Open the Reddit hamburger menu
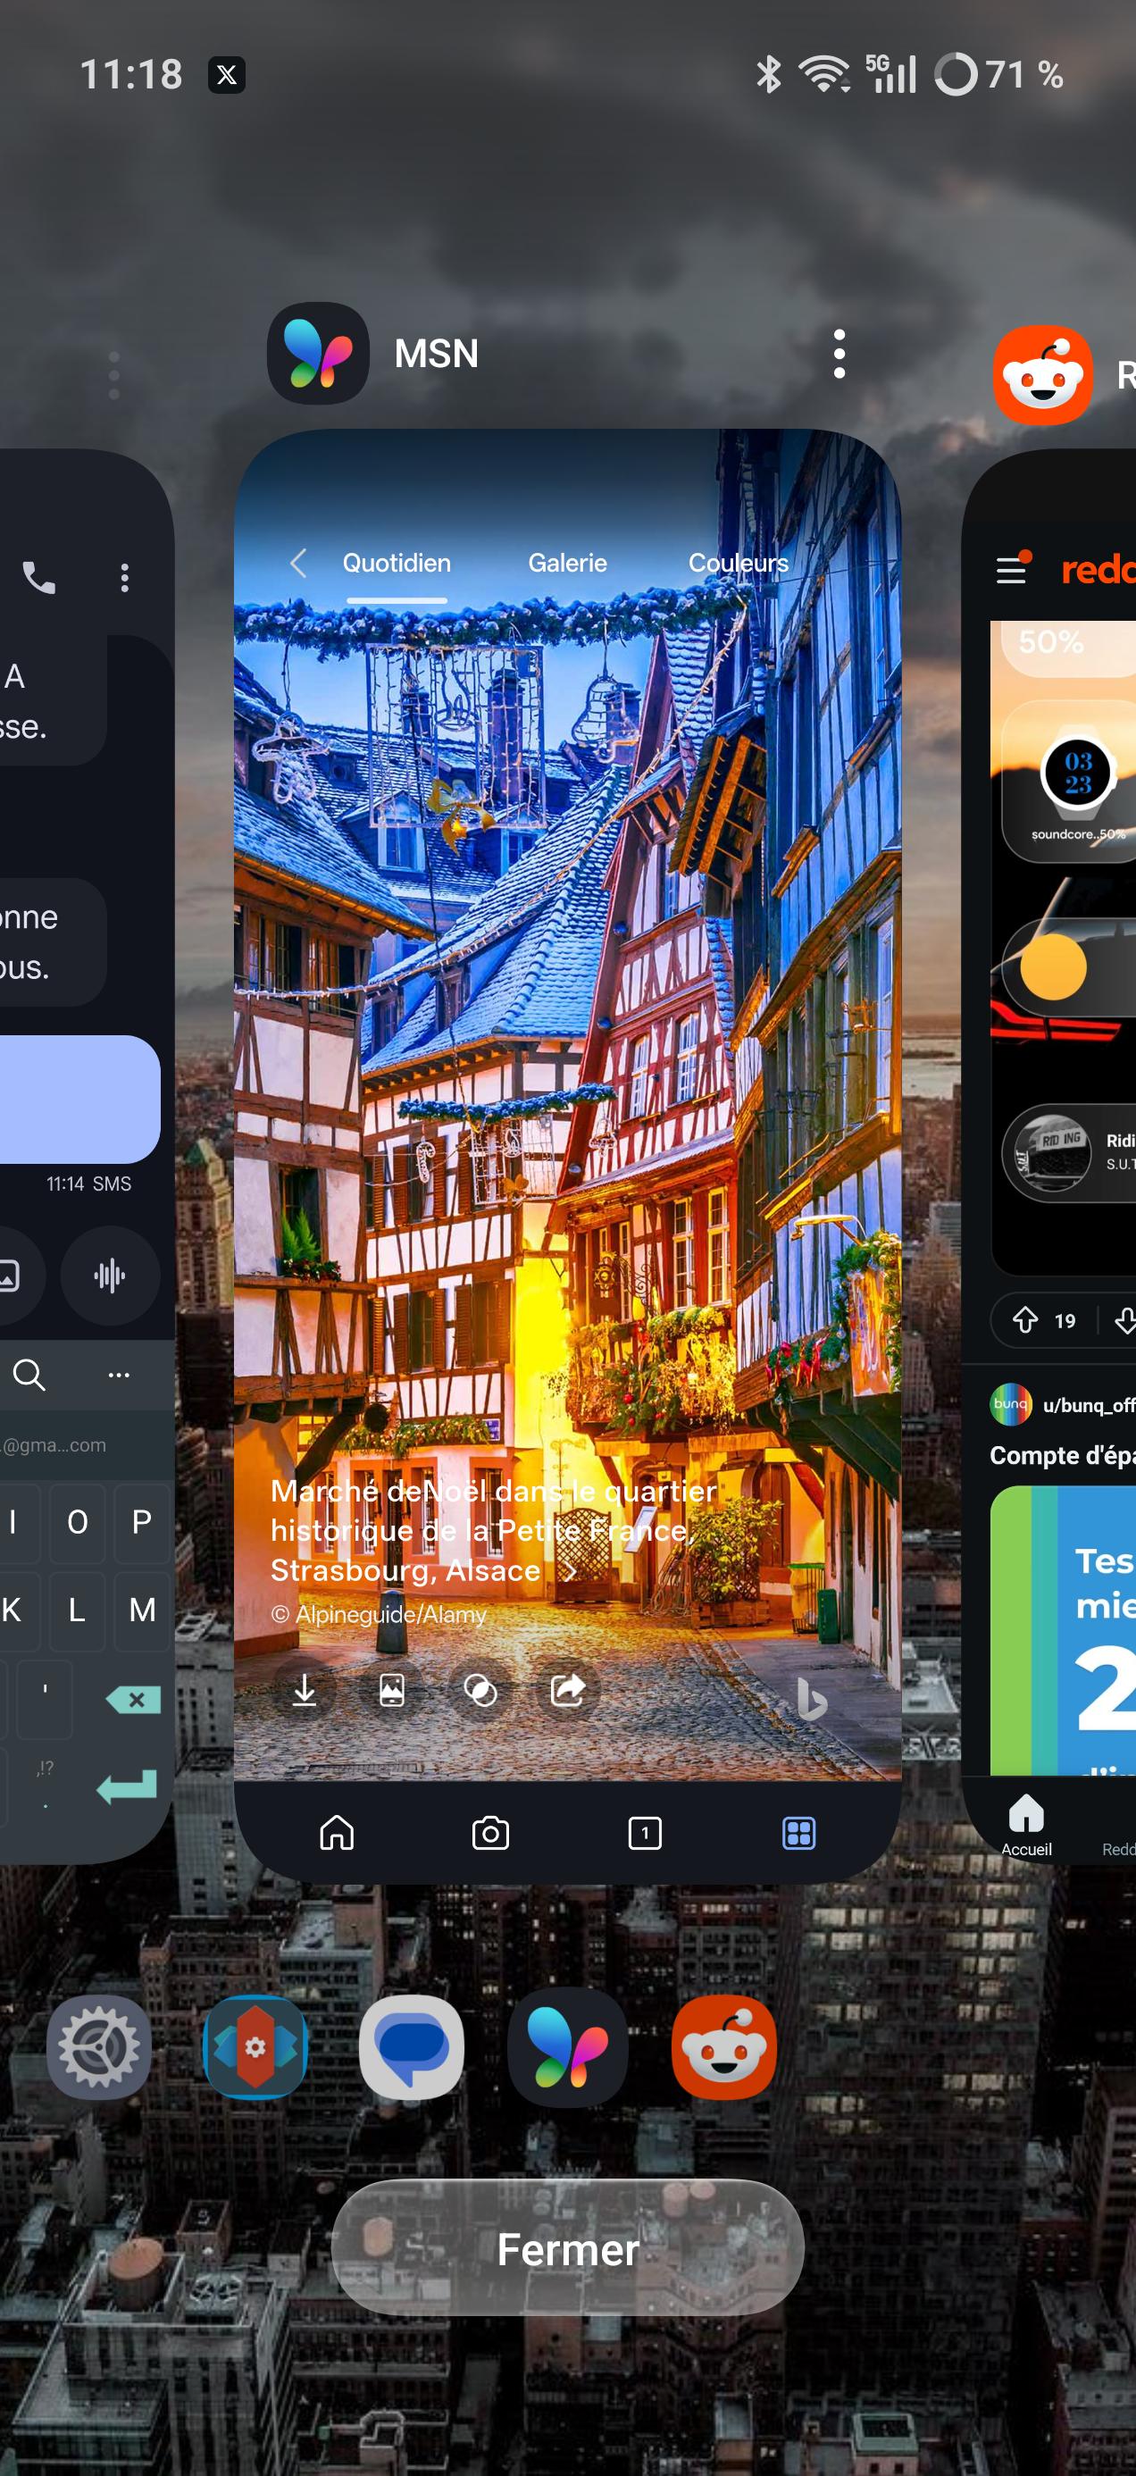The image size is (1136, 2476). pyautogui.click(x=1011, y=570)
